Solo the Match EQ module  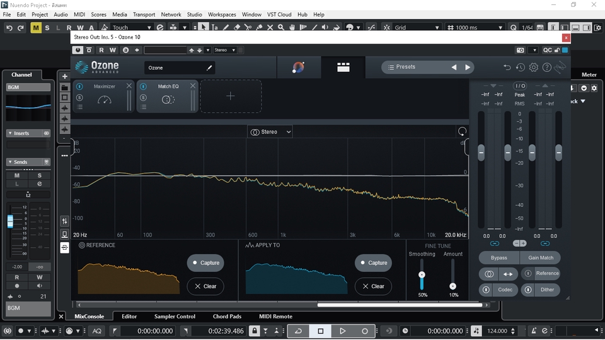143,97
